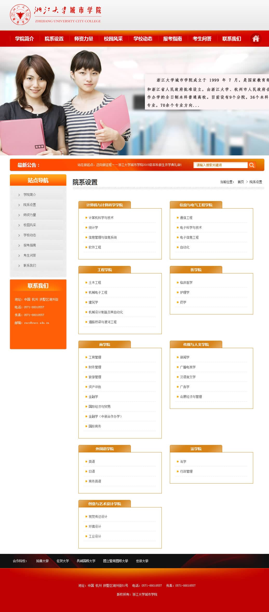This screenshot has width=269, height=612.
Task: Visit partner school 世新大學 link
Action: point(142,561)
